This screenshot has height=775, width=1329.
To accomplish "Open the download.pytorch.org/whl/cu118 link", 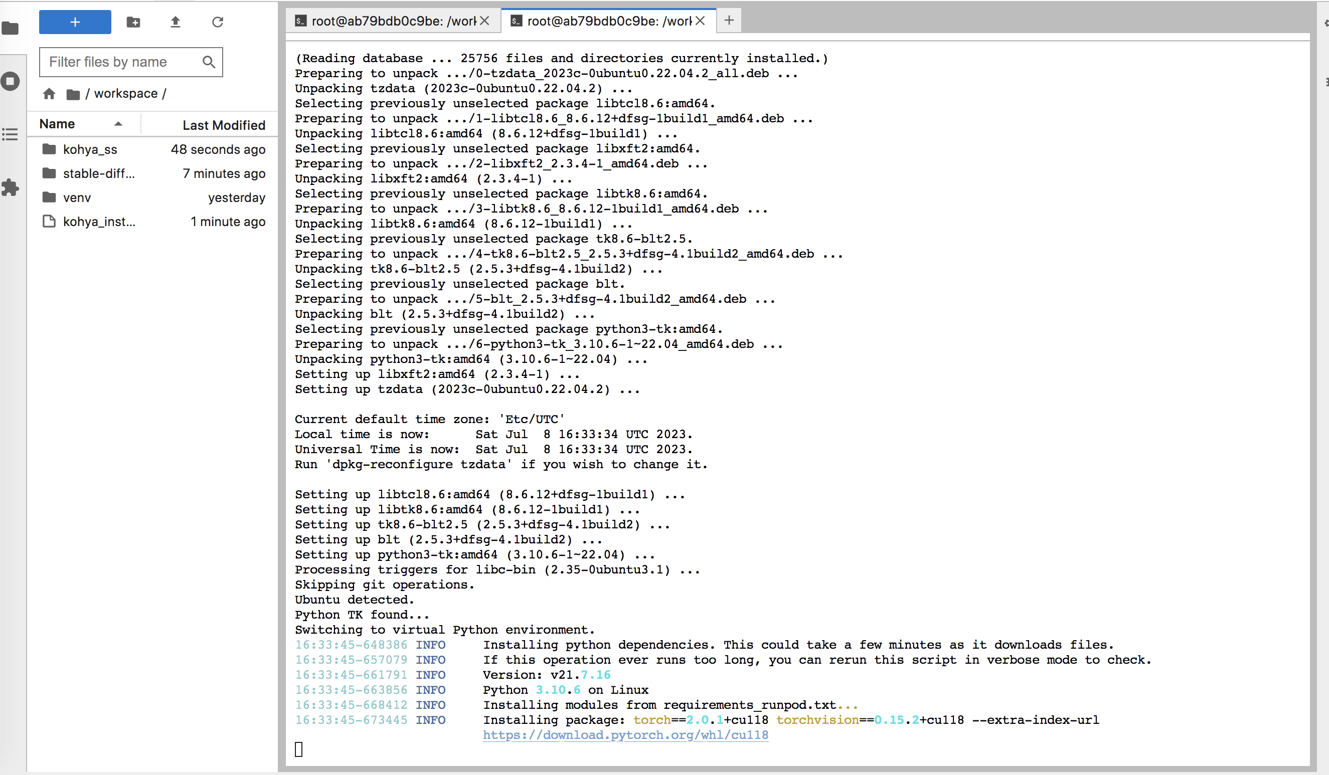I will (x=625, y=735).
